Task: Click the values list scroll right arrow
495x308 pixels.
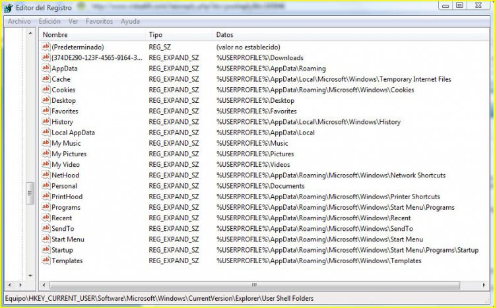Action: [x=484, y=285]
